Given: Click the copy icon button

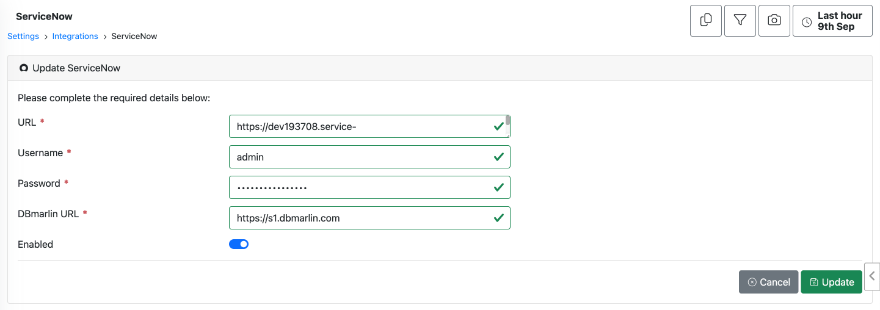Looking at the screenshot, I should pos(706,21).
